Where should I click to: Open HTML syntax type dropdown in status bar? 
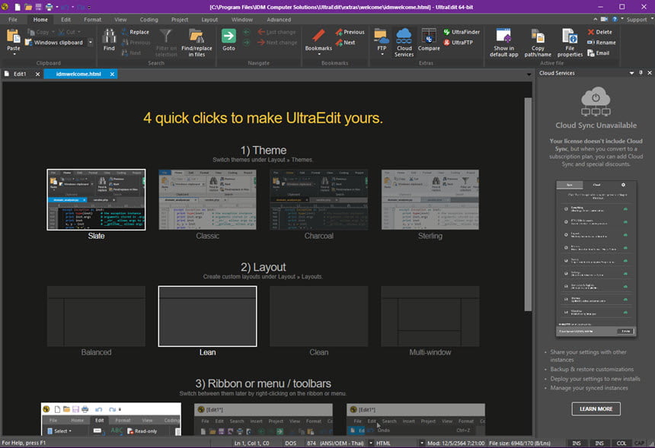click(x=422, y=443)
